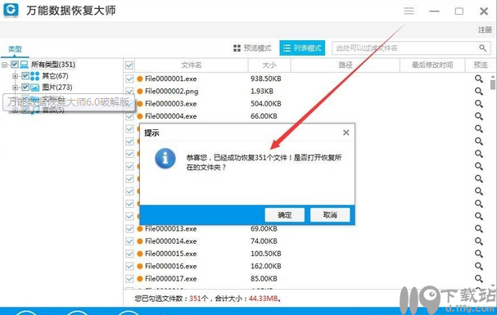
Task: Toggle the 图片(273) checkbox
Action: pyautogui.click(x=25, y=88)
